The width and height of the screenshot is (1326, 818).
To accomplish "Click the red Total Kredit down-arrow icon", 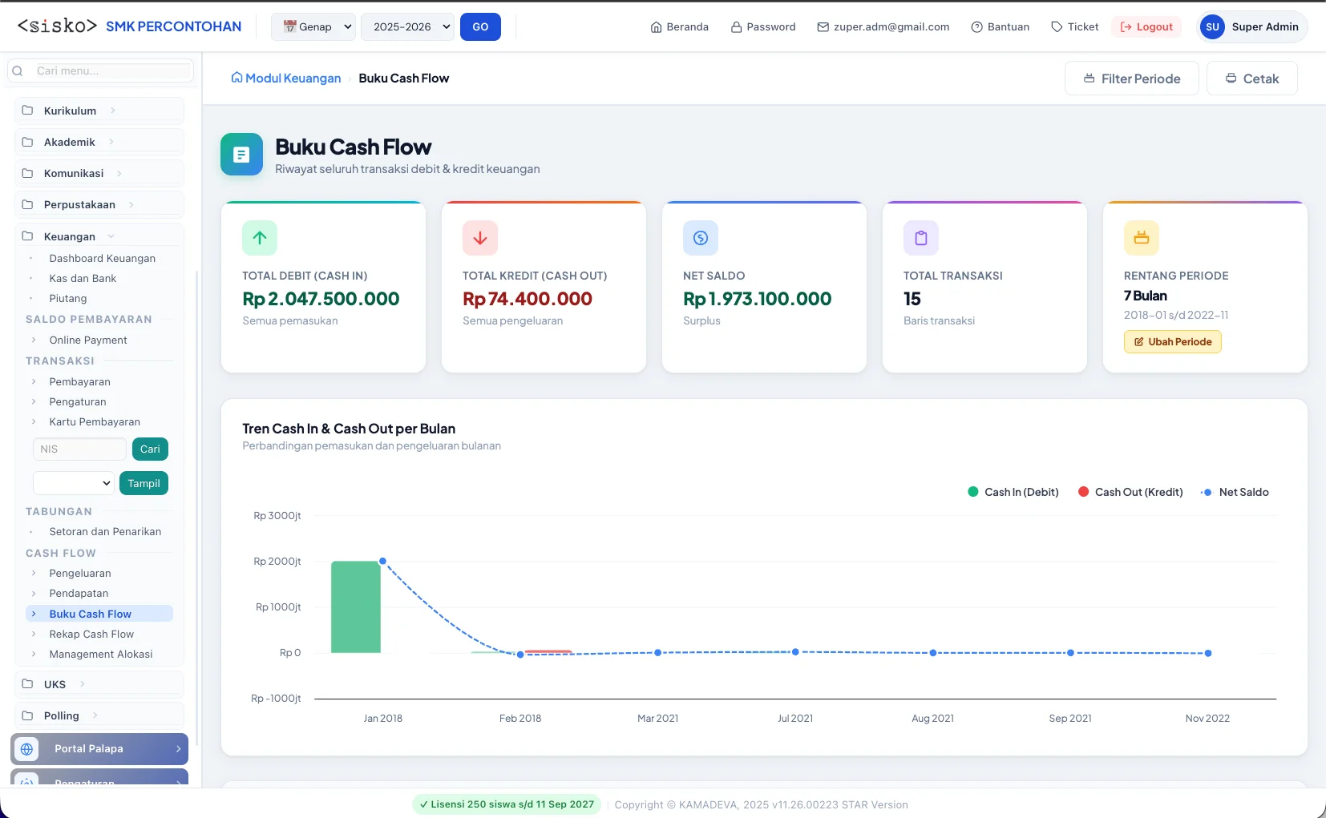I will [480, 238].
